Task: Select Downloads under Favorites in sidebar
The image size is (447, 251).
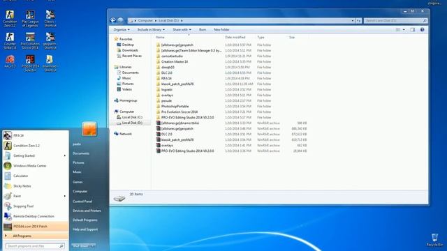Action: coord(130,50)
